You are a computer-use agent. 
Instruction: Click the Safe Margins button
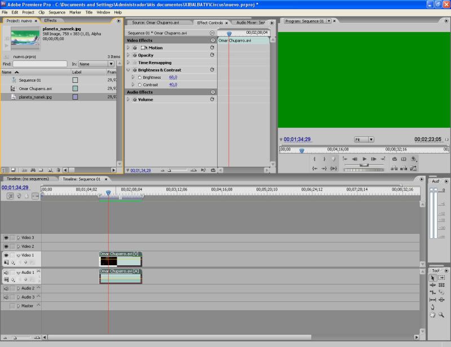pyautogui.click(x=404, y=159)
